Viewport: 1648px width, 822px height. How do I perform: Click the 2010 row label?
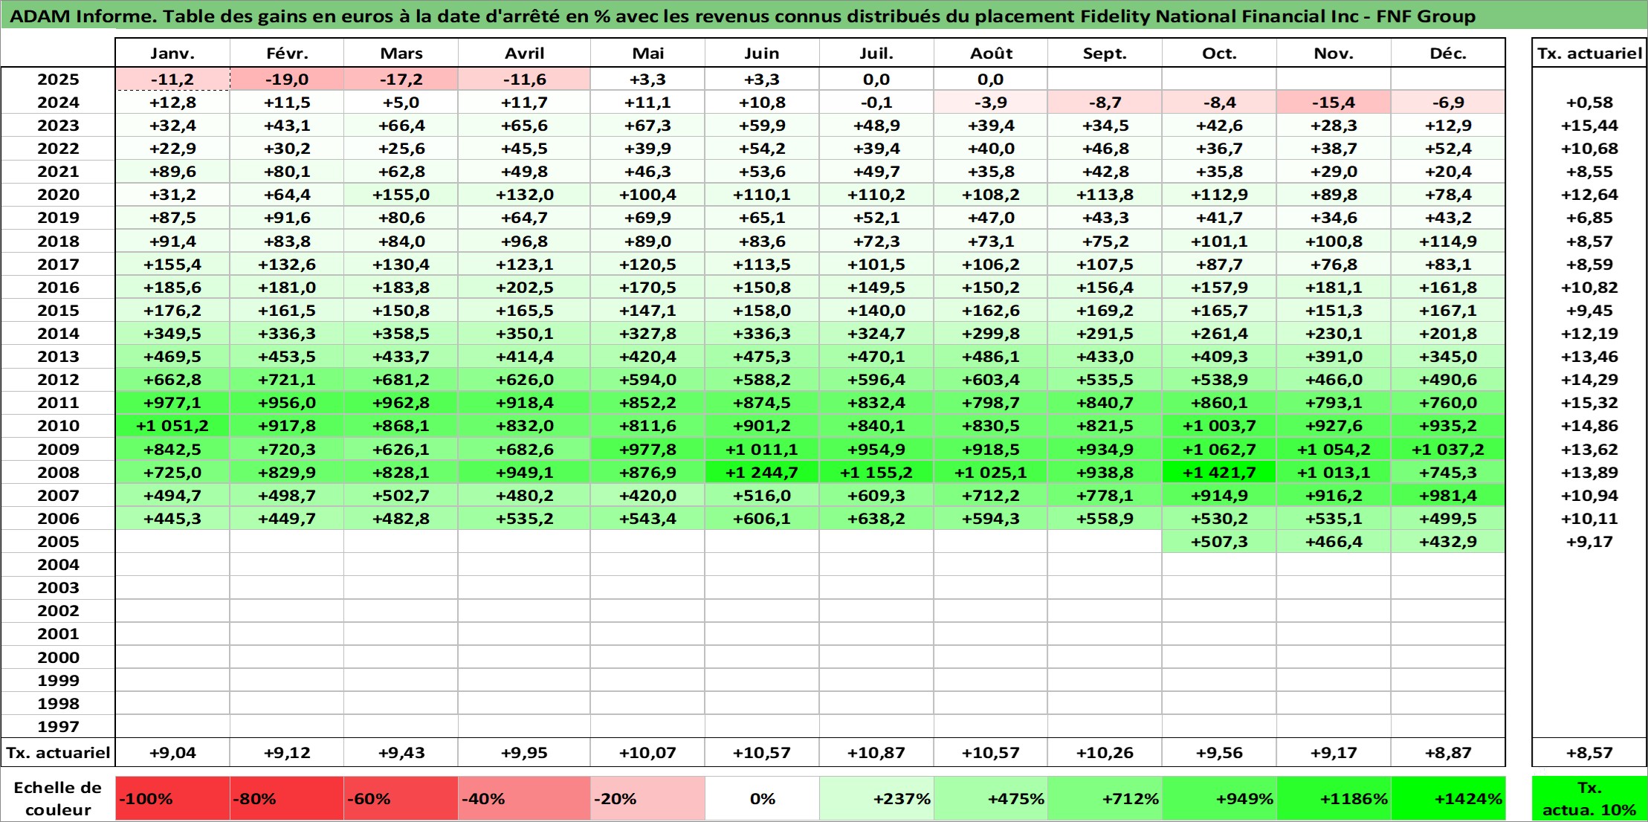click(58, 426)
